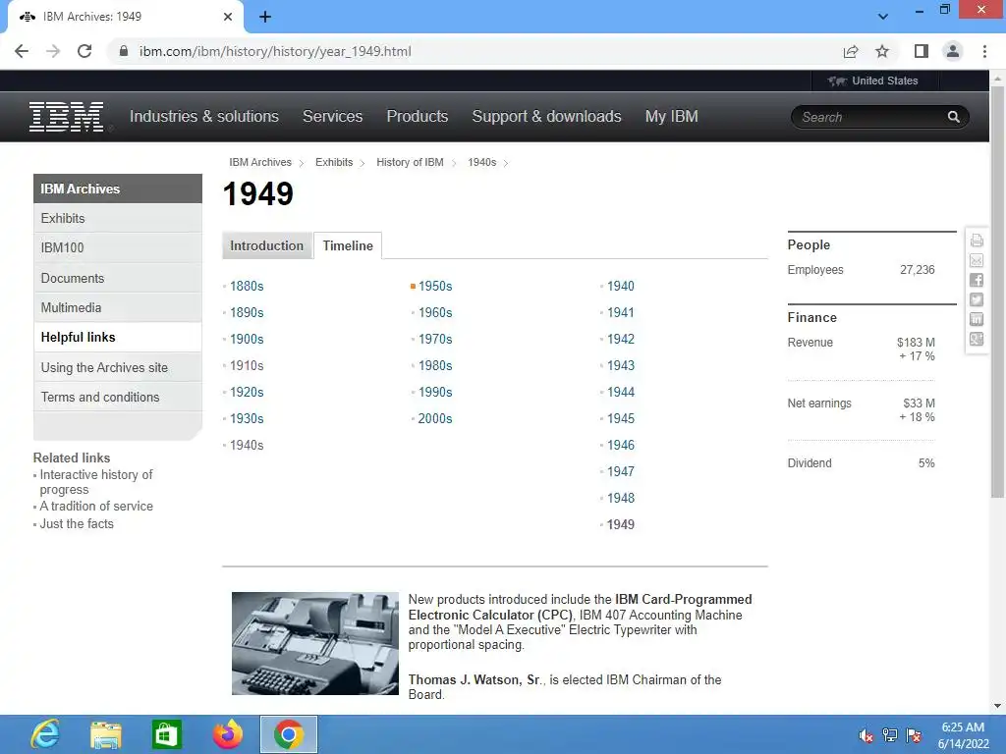Reload the page with refresh icon

(84, 51)
